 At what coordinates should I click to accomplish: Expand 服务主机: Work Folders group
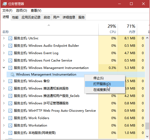[4, 118]
